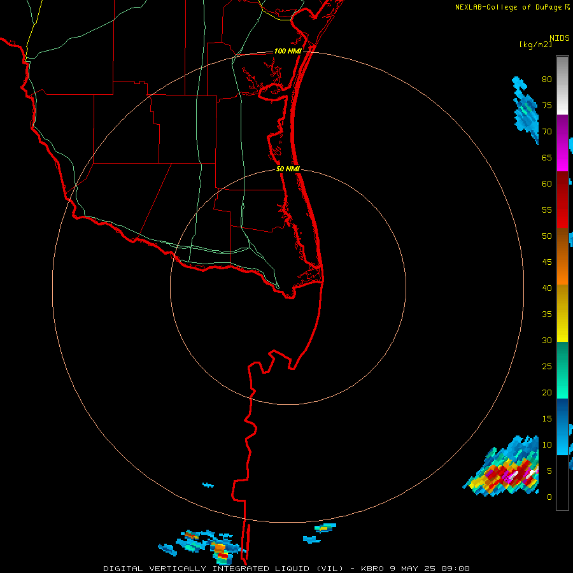Click the 9 MAY 25 09:00 timestamp
573x573 pixels.
pyautogui.click(x=431, y=569)
